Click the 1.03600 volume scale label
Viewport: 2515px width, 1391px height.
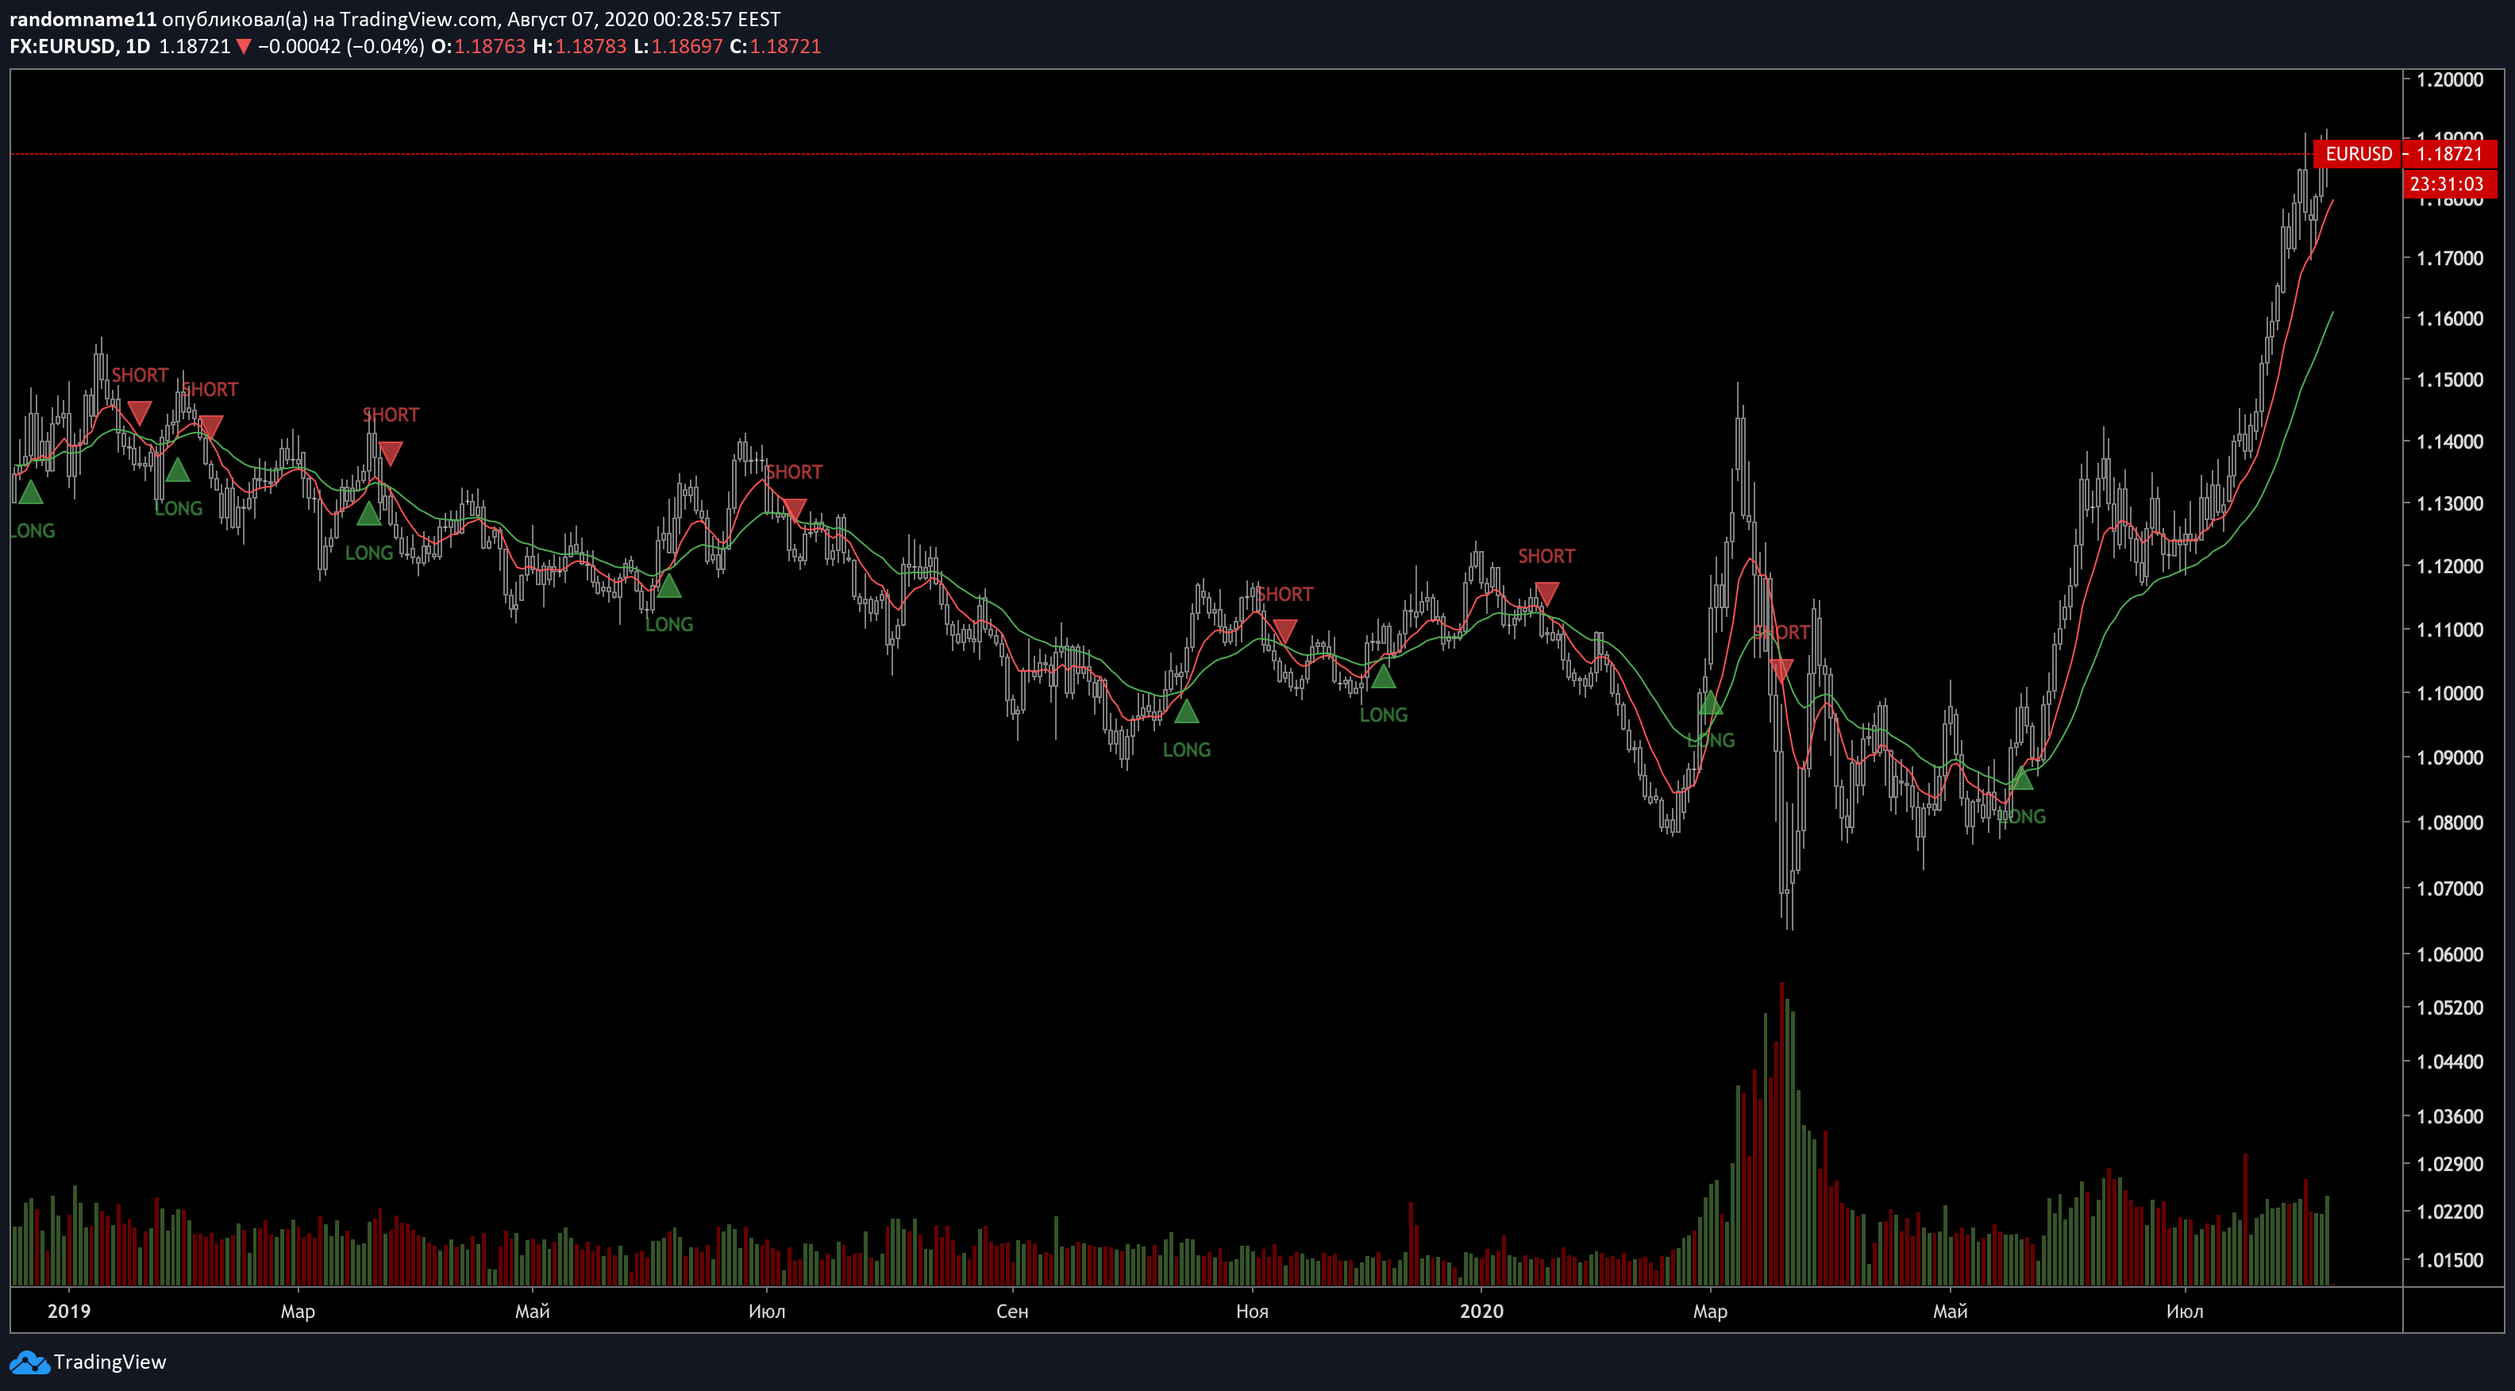click(2450, 1115)
